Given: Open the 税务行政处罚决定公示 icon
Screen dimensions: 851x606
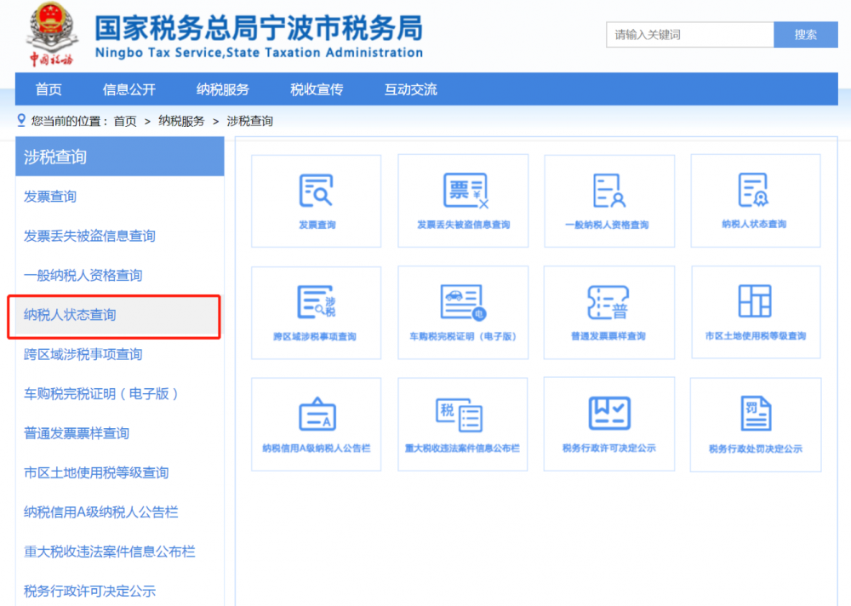Looking at the screenshot, I should coord(756,424).
